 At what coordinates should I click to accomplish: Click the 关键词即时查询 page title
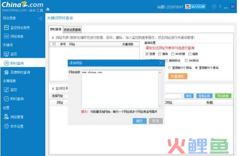[60, 18]
